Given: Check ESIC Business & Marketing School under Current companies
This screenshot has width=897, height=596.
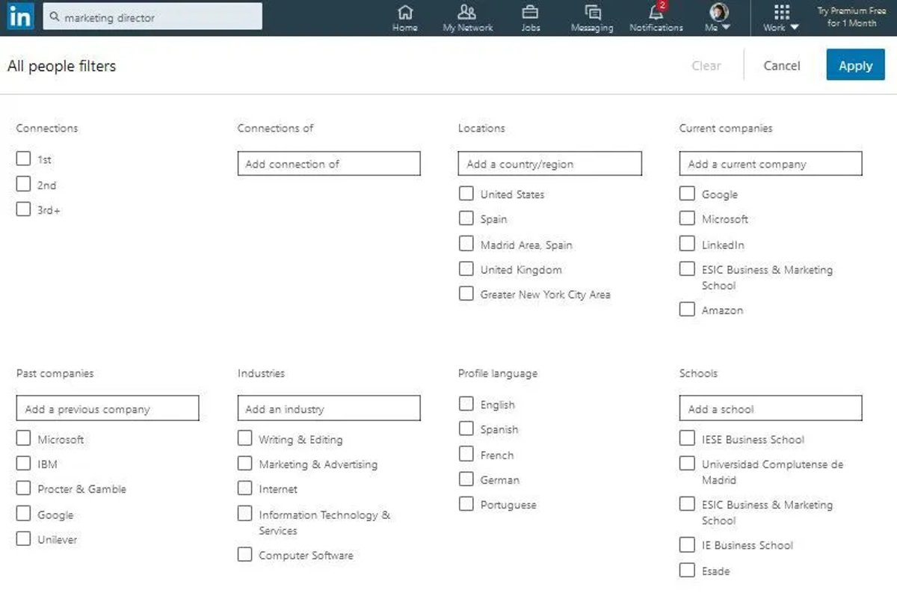Looking at the screenshot, I should [x=687, y=269].
